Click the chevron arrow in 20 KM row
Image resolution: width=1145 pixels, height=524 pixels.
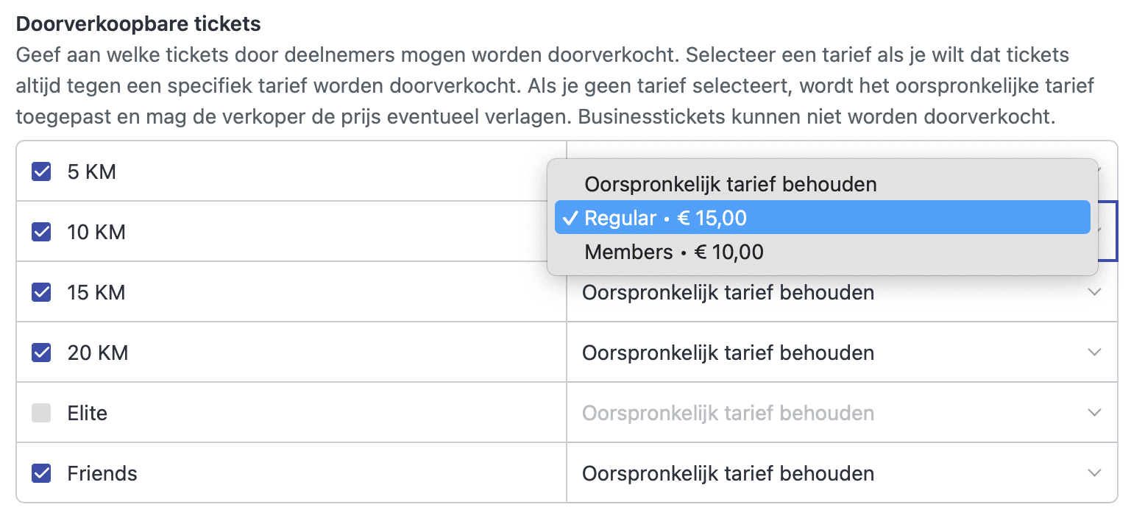point(1094,353)
